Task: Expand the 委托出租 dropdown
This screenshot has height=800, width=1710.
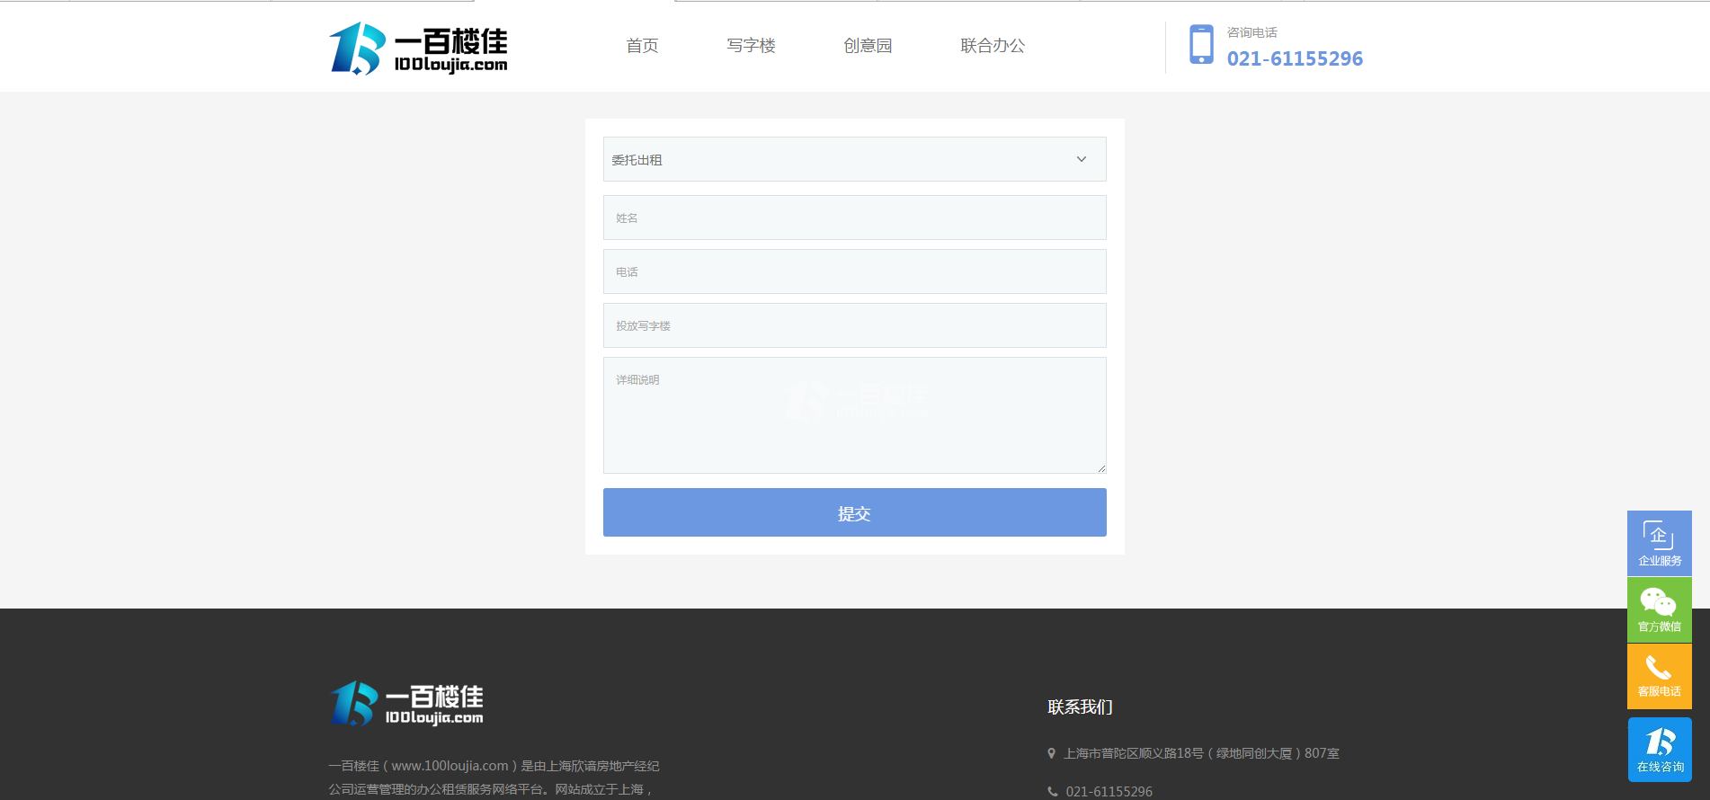Action: click(854, 159)
